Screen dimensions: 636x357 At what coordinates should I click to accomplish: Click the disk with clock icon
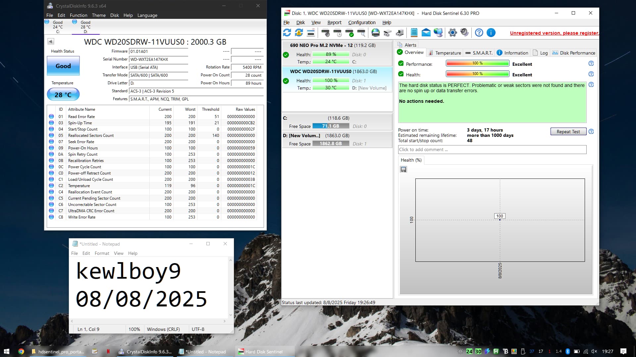338,32
